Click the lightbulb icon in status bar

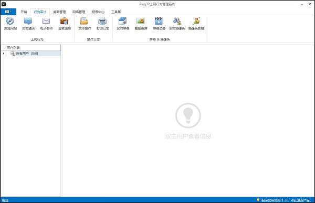click(258, 200)
